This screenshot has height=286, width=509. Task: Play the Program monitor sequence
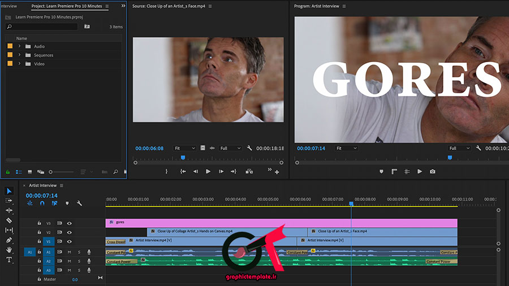420,171
